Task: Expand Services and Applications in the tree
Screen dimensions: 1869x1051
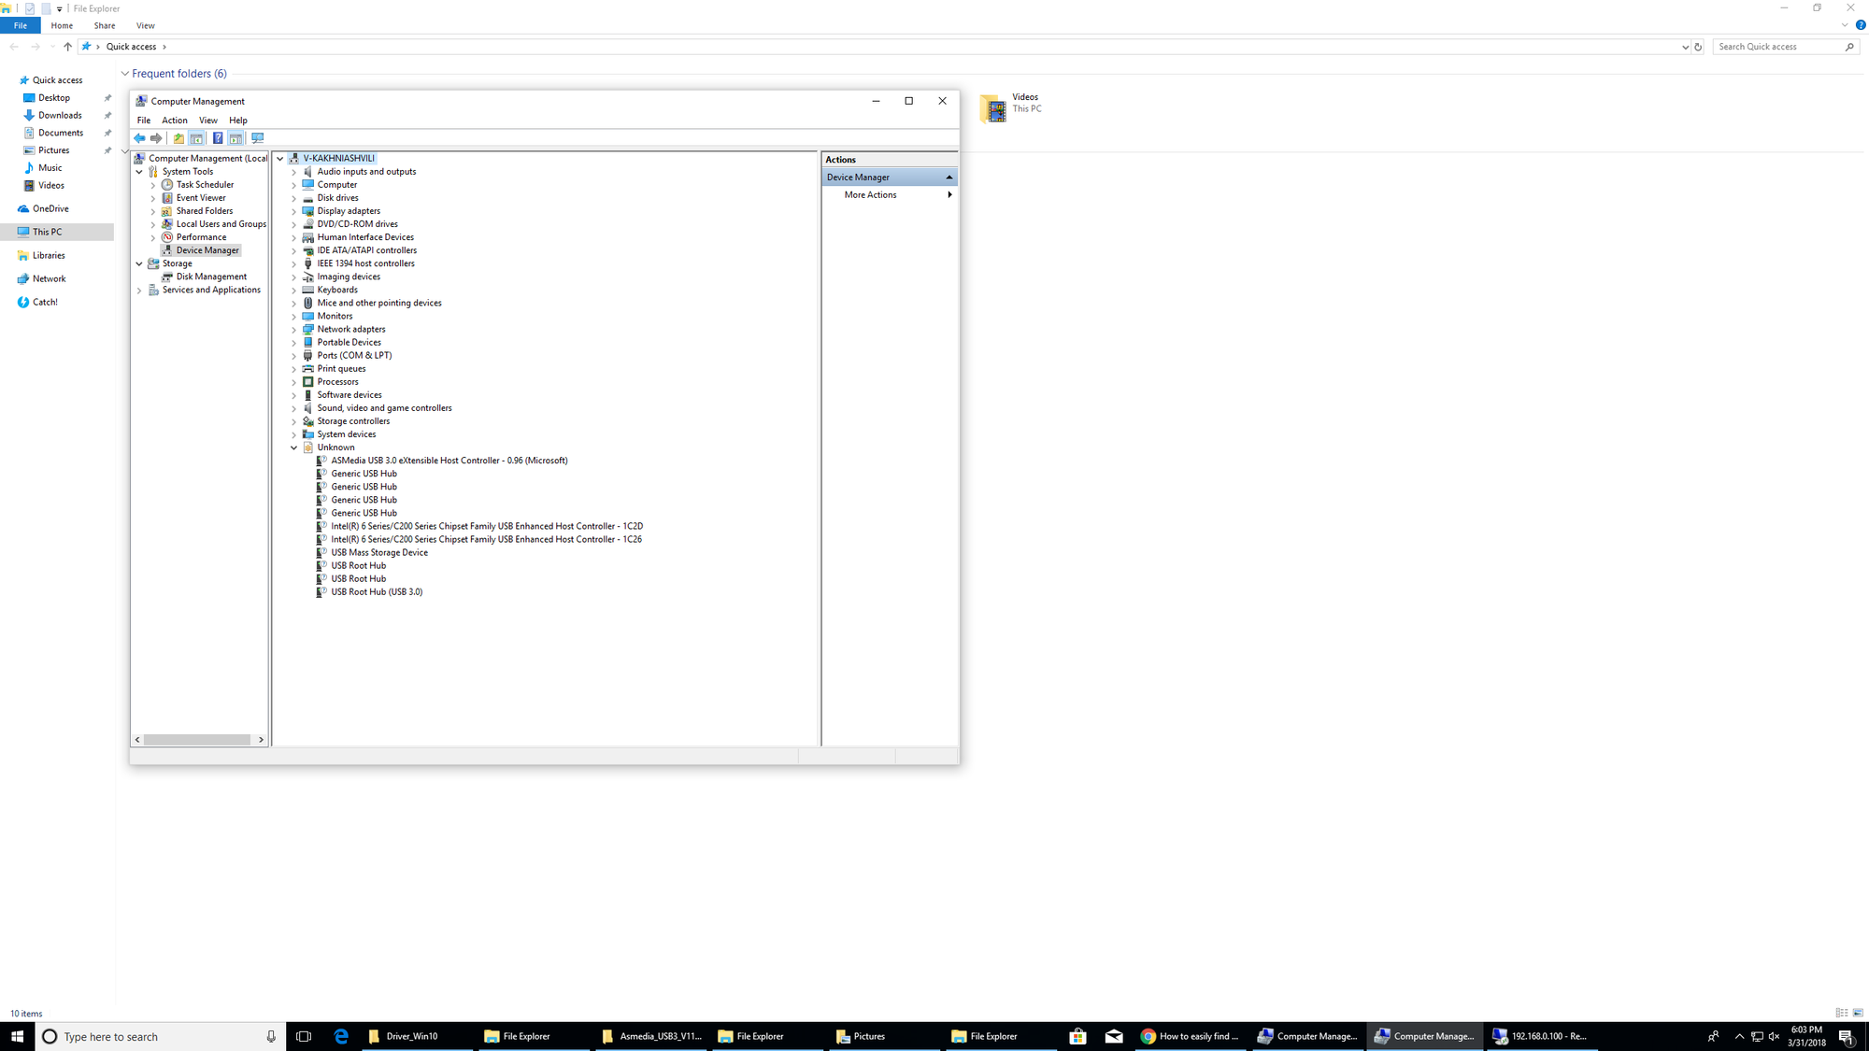Action: pos(140,290)
